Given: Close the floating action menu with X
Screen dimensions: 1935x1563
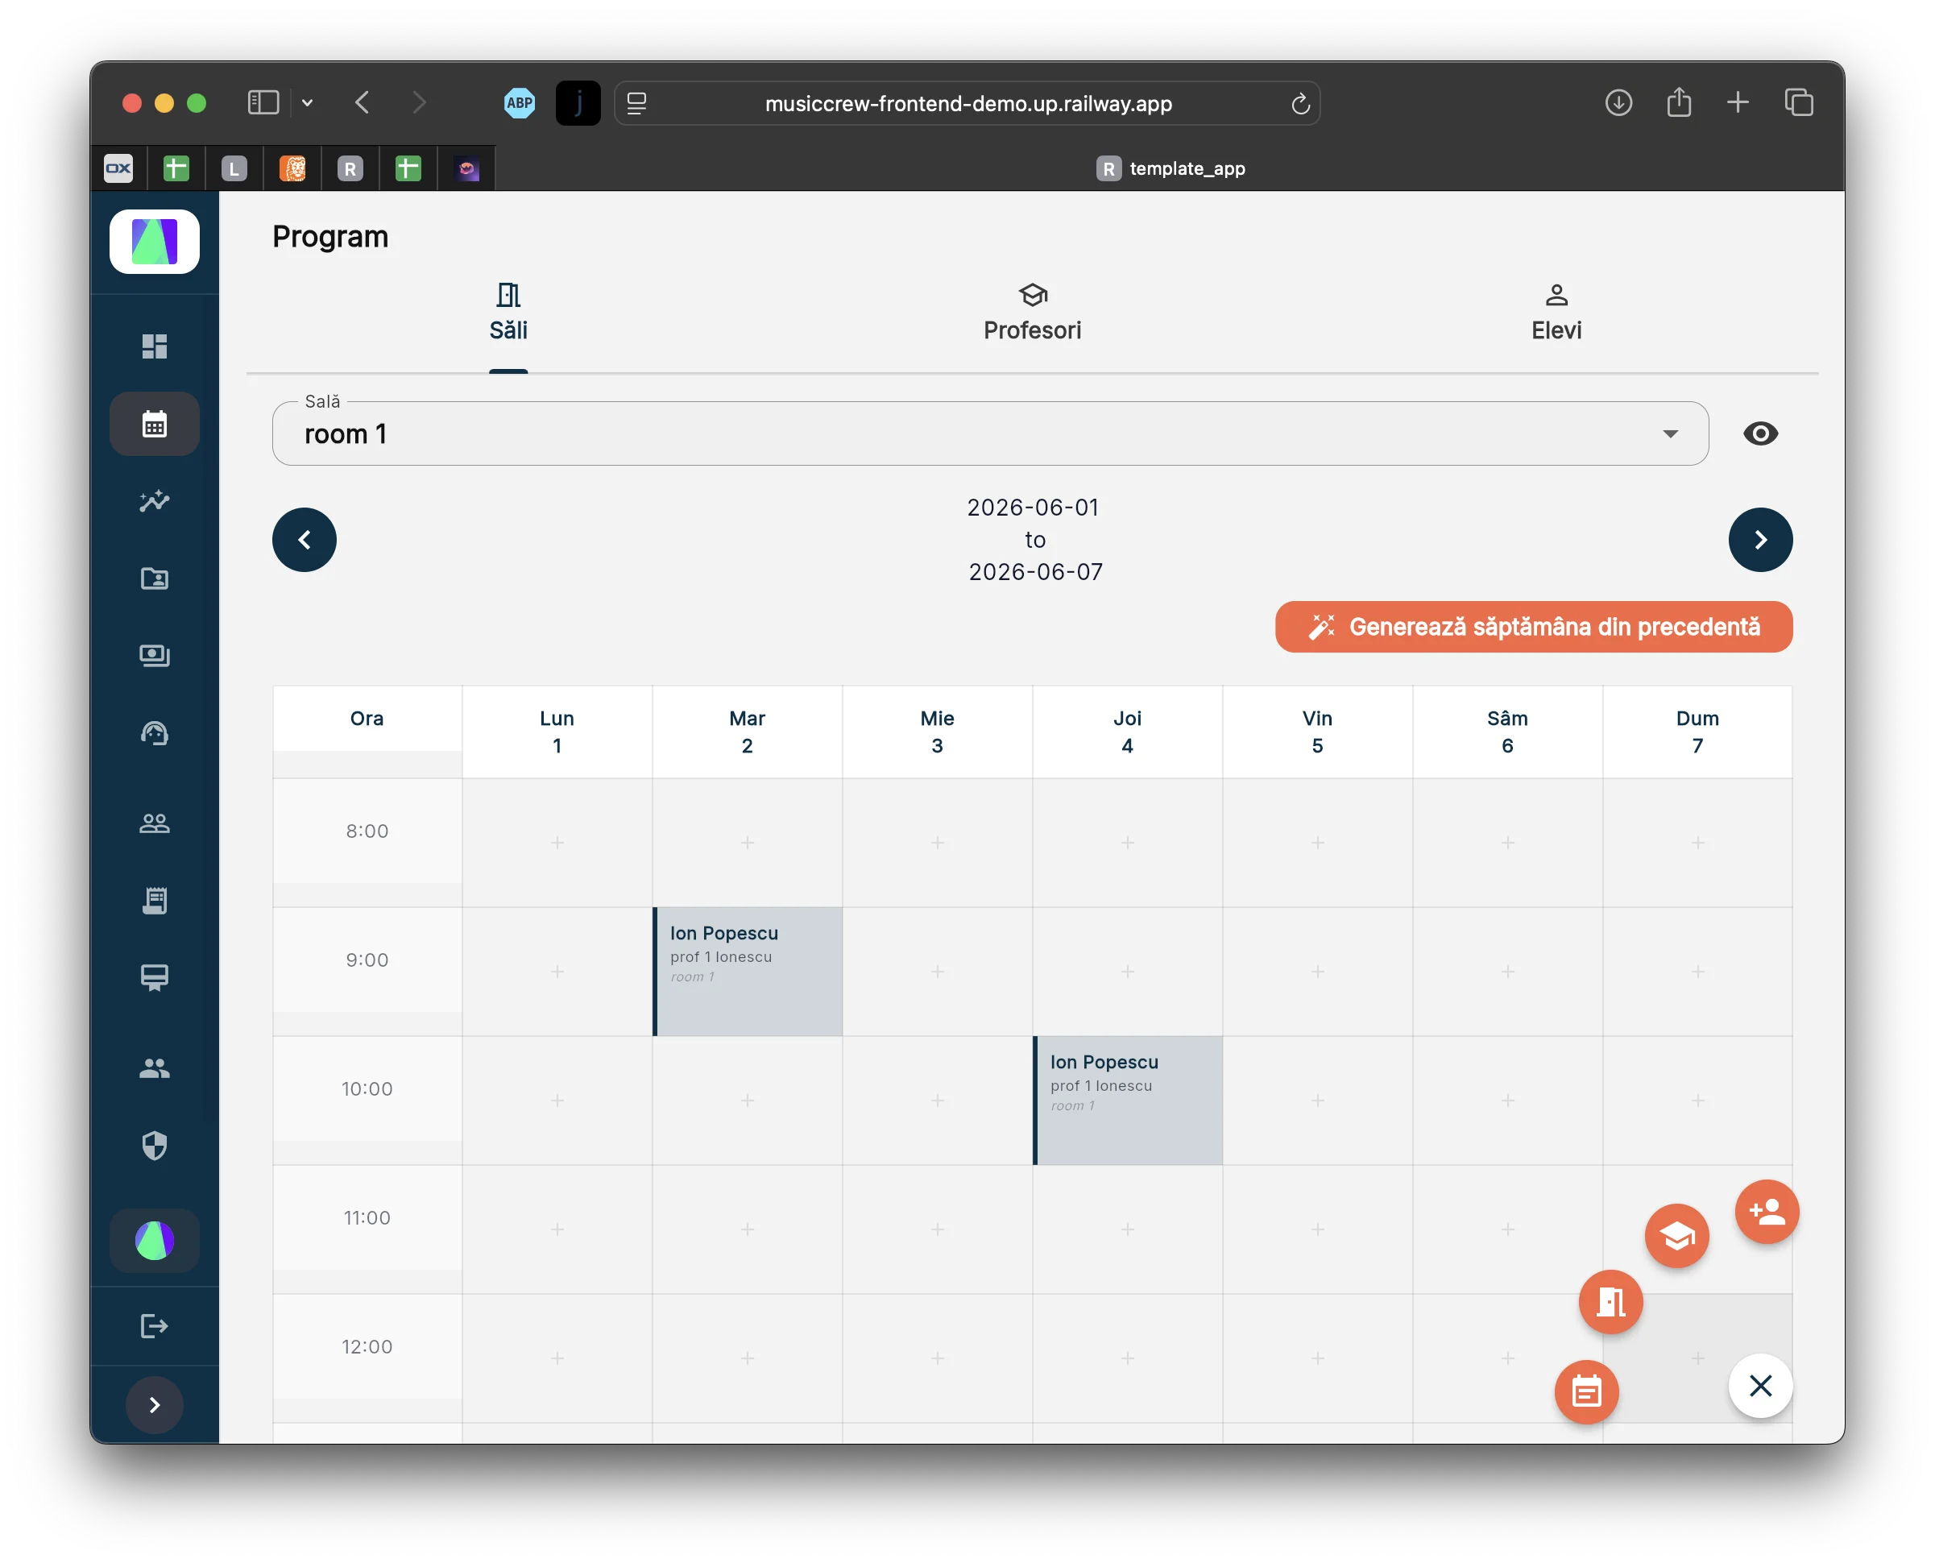Looking at the screenshot, I should [1760, 1386].
